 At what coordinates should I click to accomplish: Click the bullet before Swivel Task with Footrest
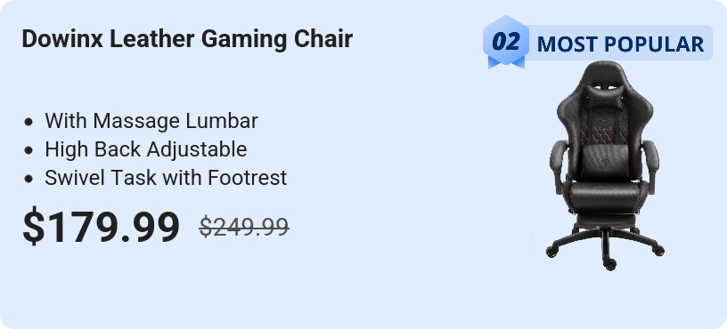point(29,179)
